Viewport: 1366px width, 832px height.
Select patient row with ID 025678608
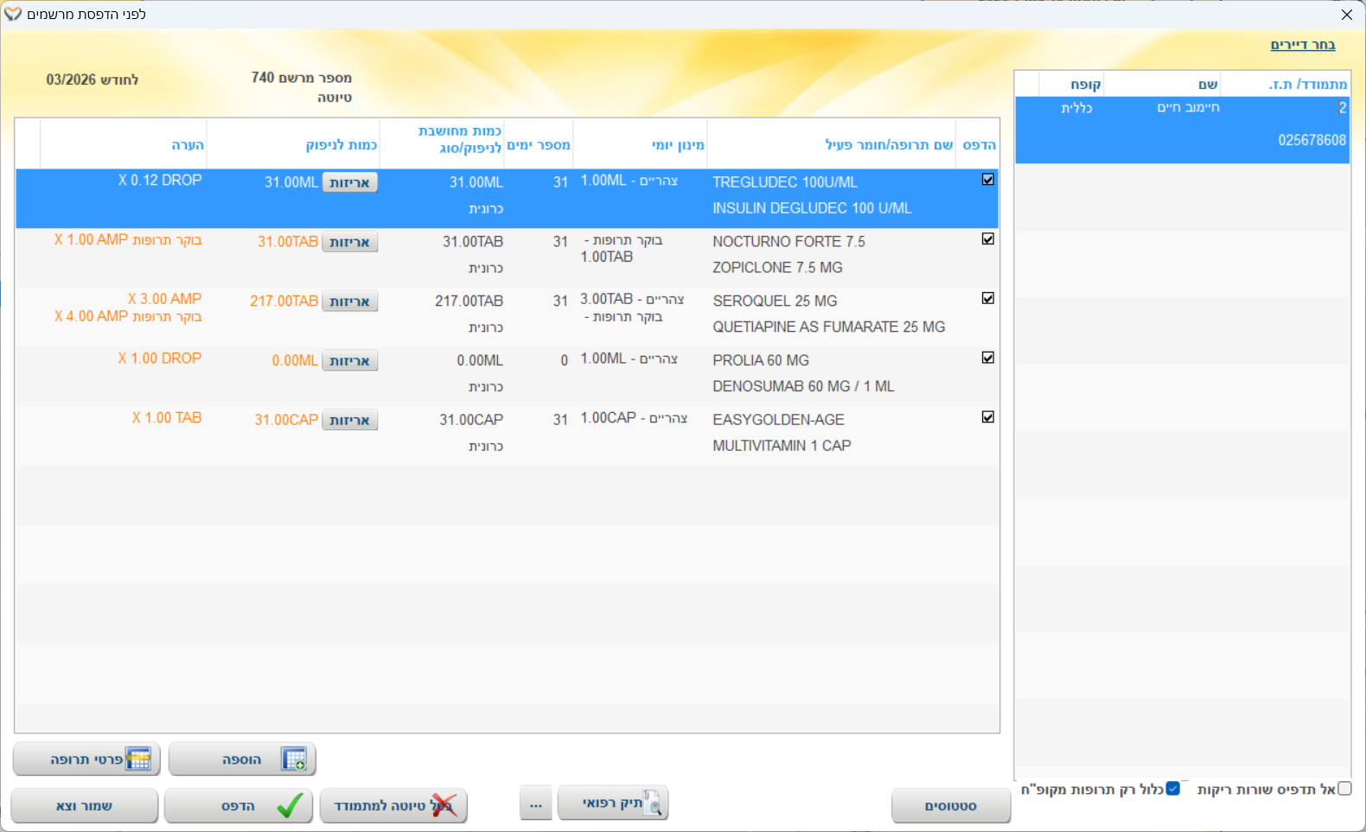pyautogui.click(x=1182, y=130)
